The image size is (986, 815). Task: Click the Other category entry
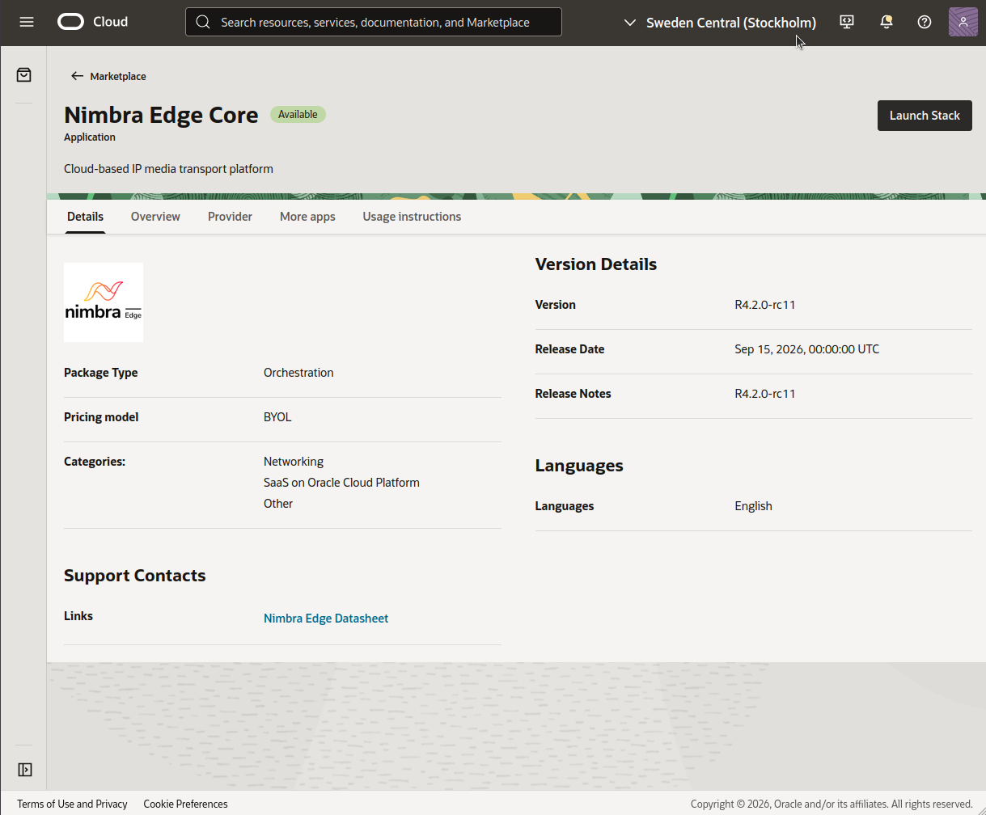278,504
